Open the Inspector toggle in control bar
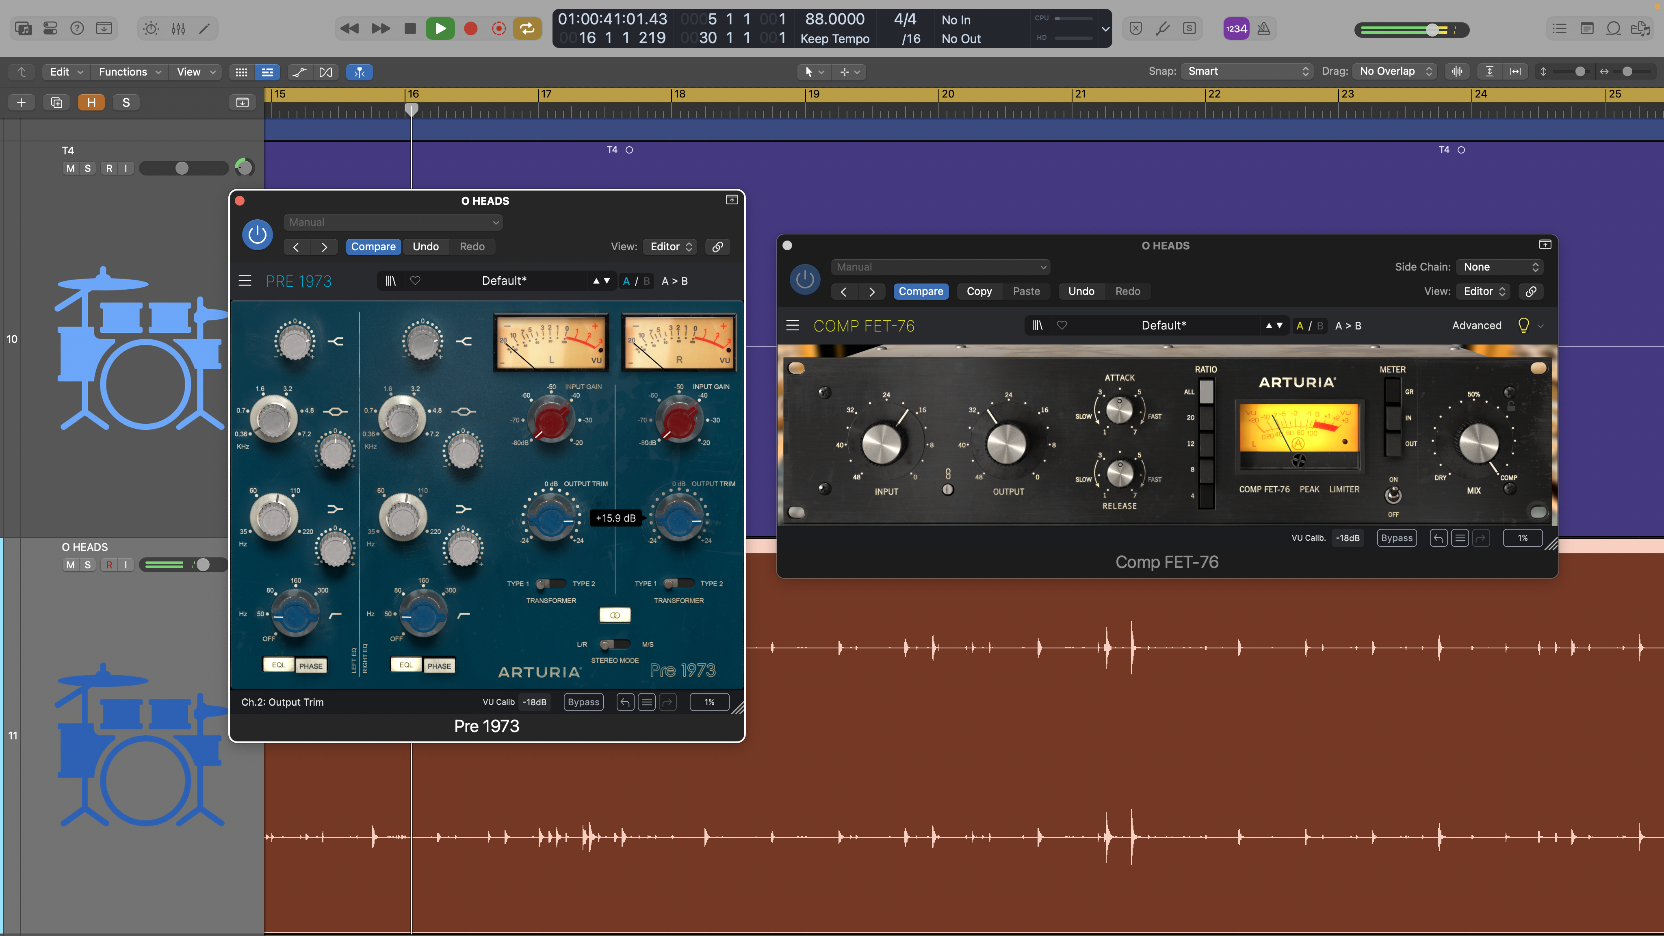 50,28
